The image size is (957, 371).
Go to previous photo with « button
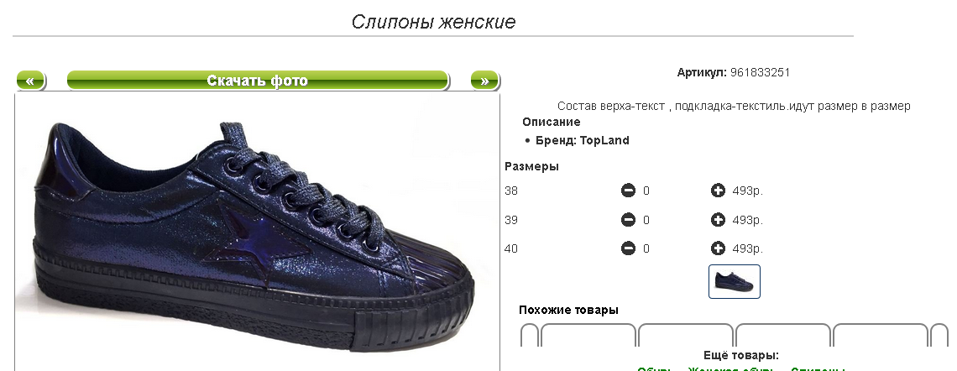point(30,81)
